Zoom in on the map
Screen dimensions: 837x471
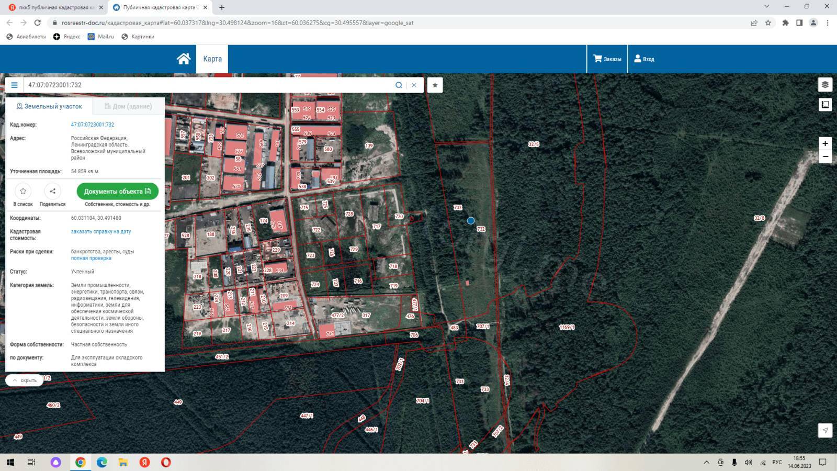825,143
